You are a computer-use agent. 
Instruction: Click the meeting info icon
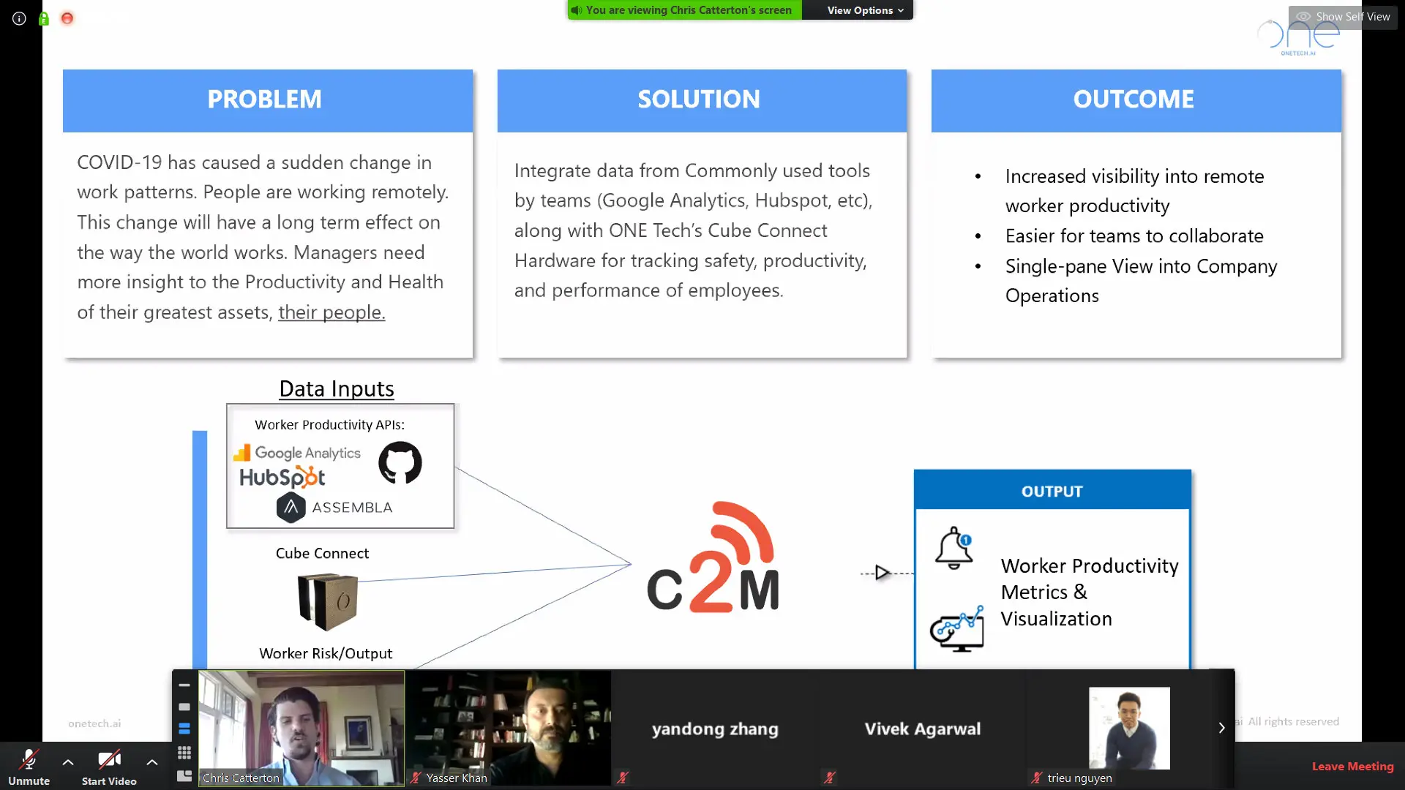point(19,18)
